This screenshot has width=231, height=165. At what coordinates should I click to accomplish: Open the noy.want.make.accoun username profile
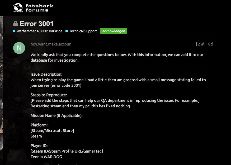51,44
